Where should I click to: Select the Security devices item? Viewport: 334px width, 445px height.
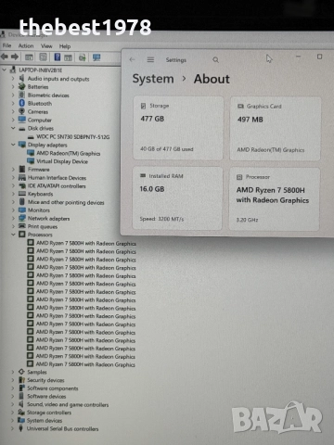pyautogui.click(x=45, y=380)
